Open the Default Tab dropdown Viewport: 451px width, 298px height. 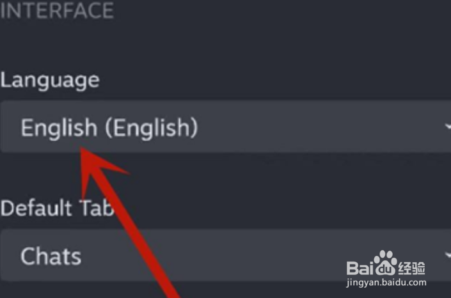coord(225,255)
